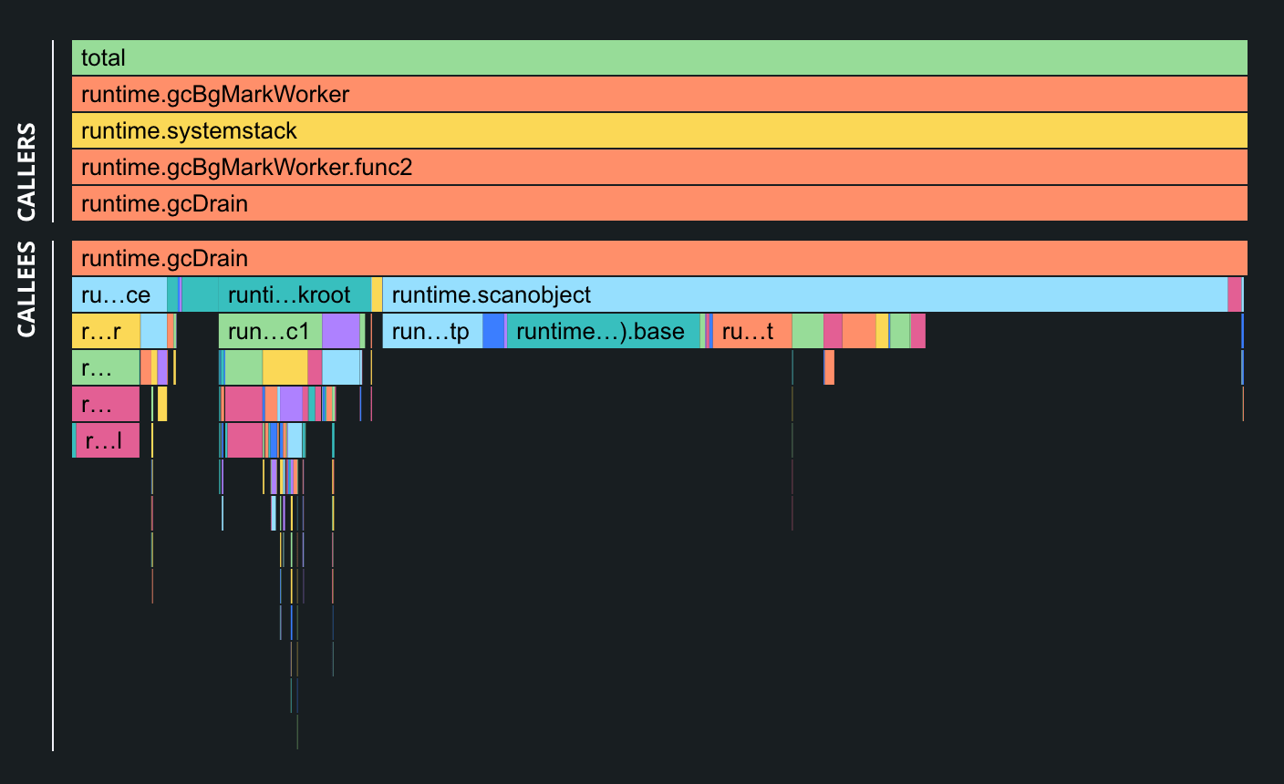Click the small yellow frame left of runtime.scanobject
This screenshot has height=784, width=1284.
[377, 294]
